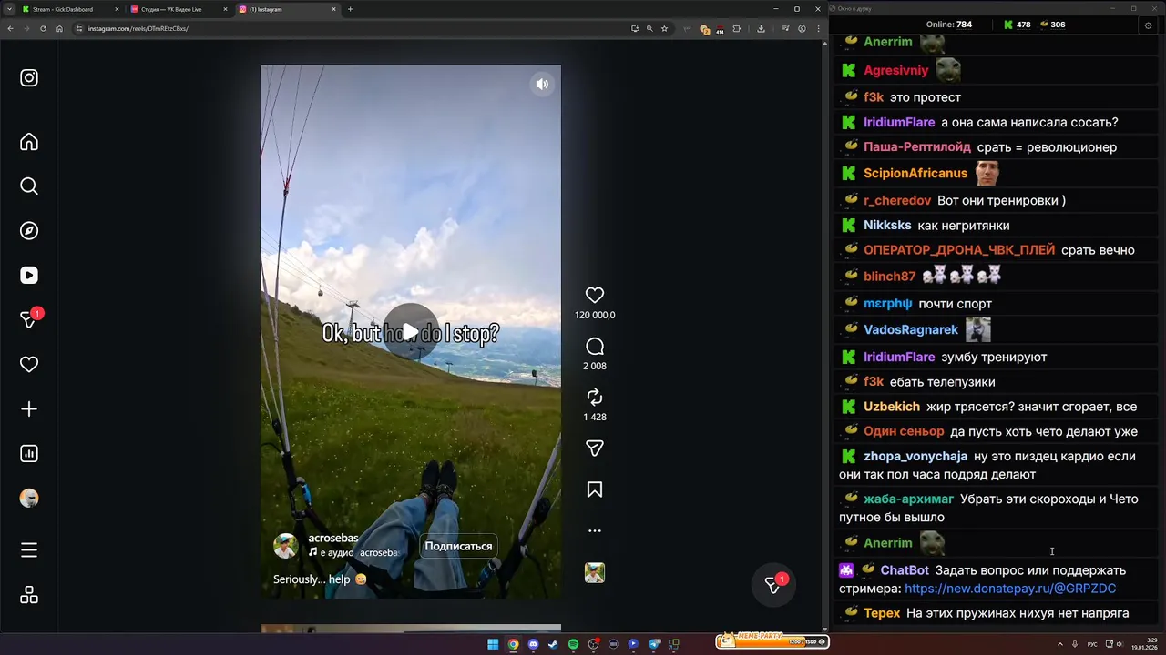Viewport: 1166px width, 655px height.
Task: Open profile avatar in sidebar
Action: [x=29, y=499]
